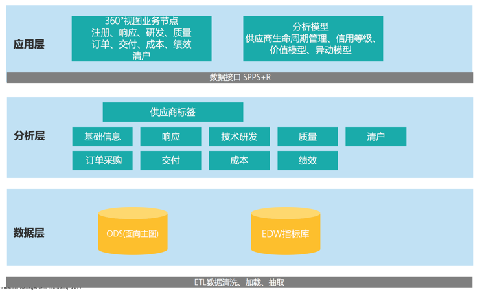The image size is (484, 292).
Task: Click the EDW指标库 database cylinder
Action: click(x=285, y=232)
